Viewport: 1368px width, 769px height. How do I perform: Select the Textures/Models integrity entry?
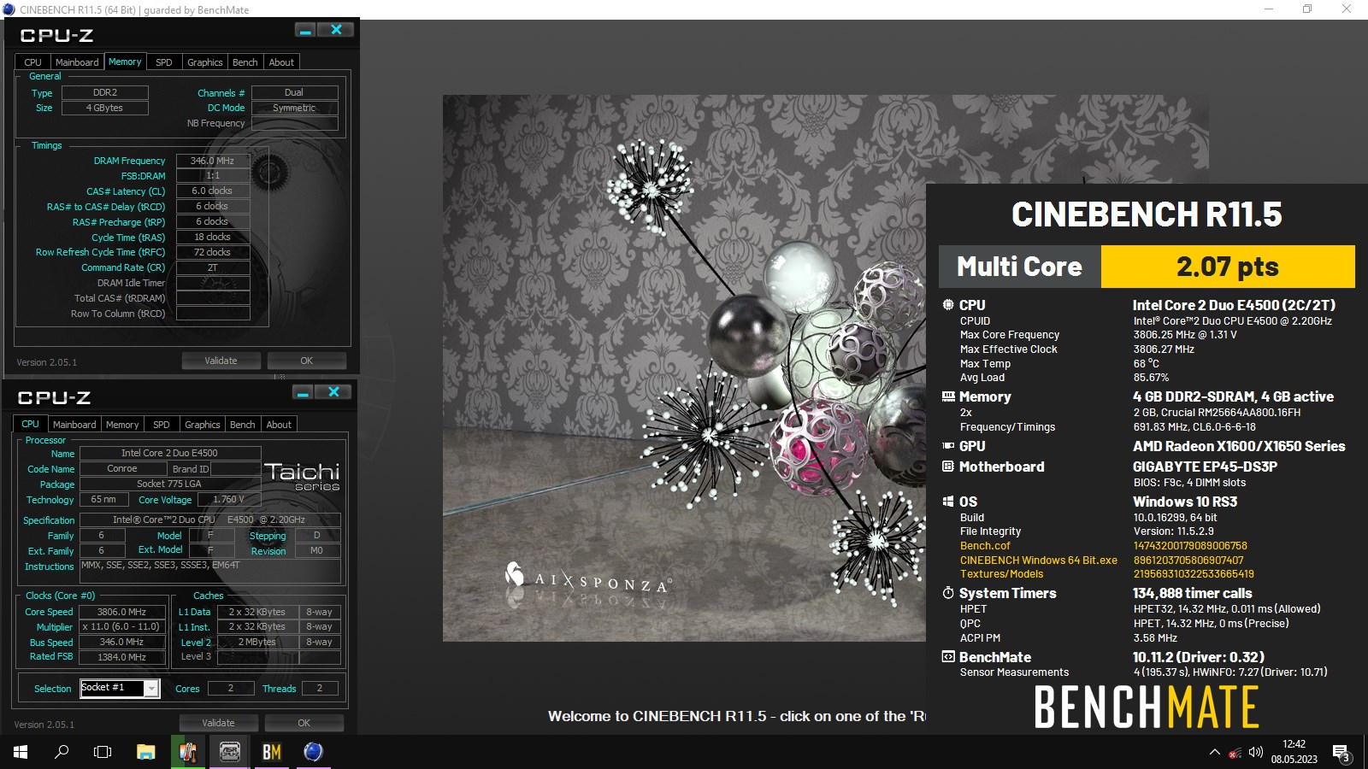(x=1001, y=574)
